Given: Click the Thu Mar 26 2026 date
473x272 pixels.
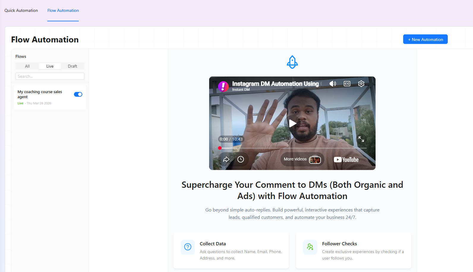Looking at the screenshot, I should coord(39,103).
